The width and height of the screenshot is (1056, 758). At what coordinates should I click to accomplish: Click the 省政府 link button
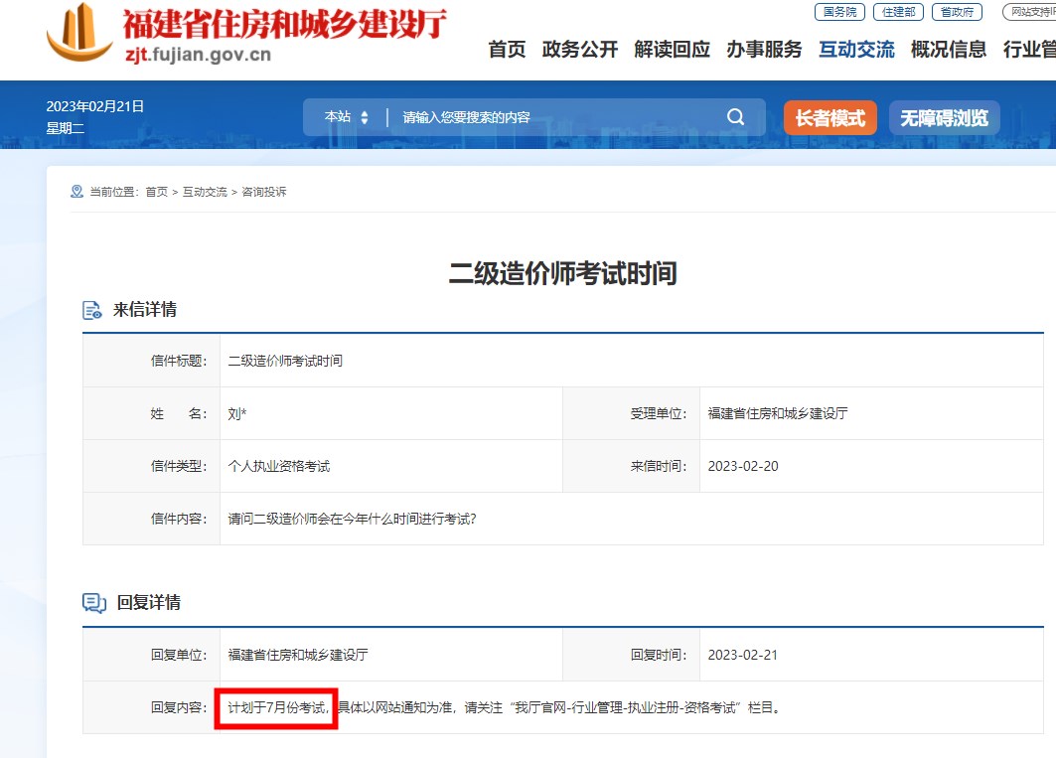(957, 12)
